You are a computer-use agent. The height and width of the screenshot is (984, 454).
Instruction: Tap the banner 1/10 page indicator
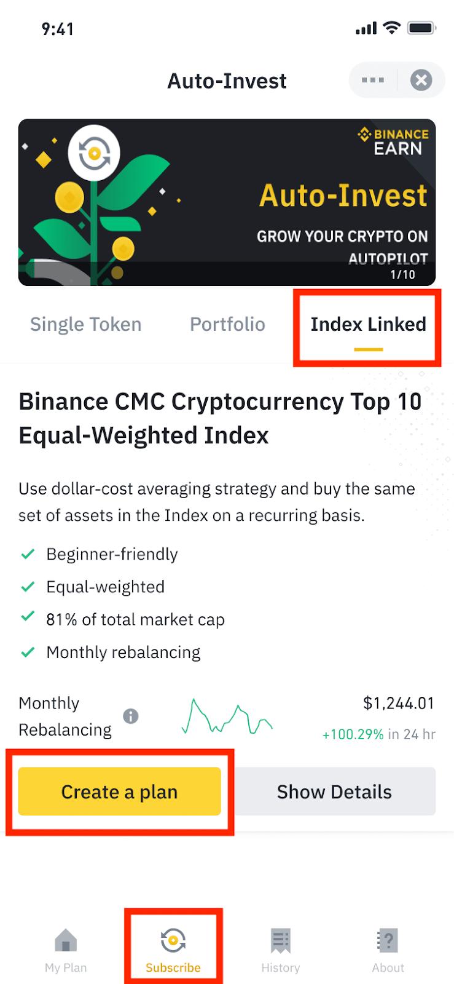402,274
